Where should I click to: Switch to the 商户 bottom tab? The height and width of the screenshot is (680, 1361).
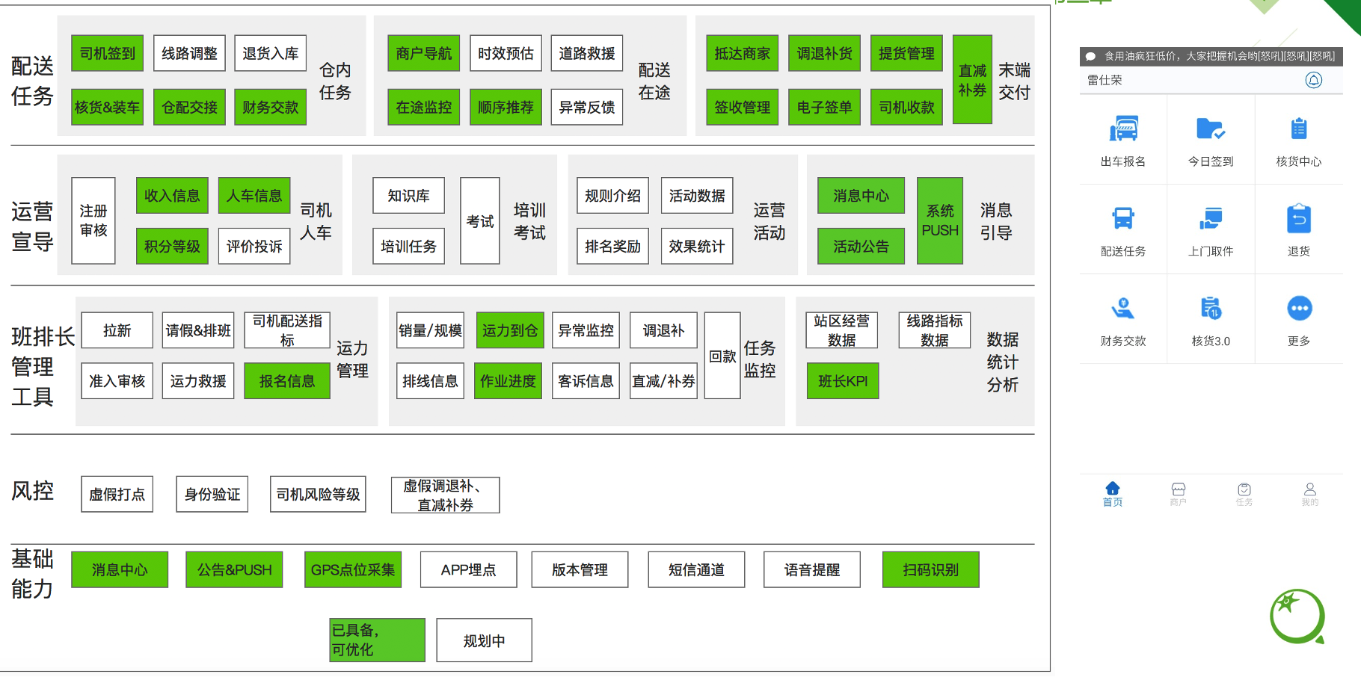pyautogui.click(x=1179, y=494)
